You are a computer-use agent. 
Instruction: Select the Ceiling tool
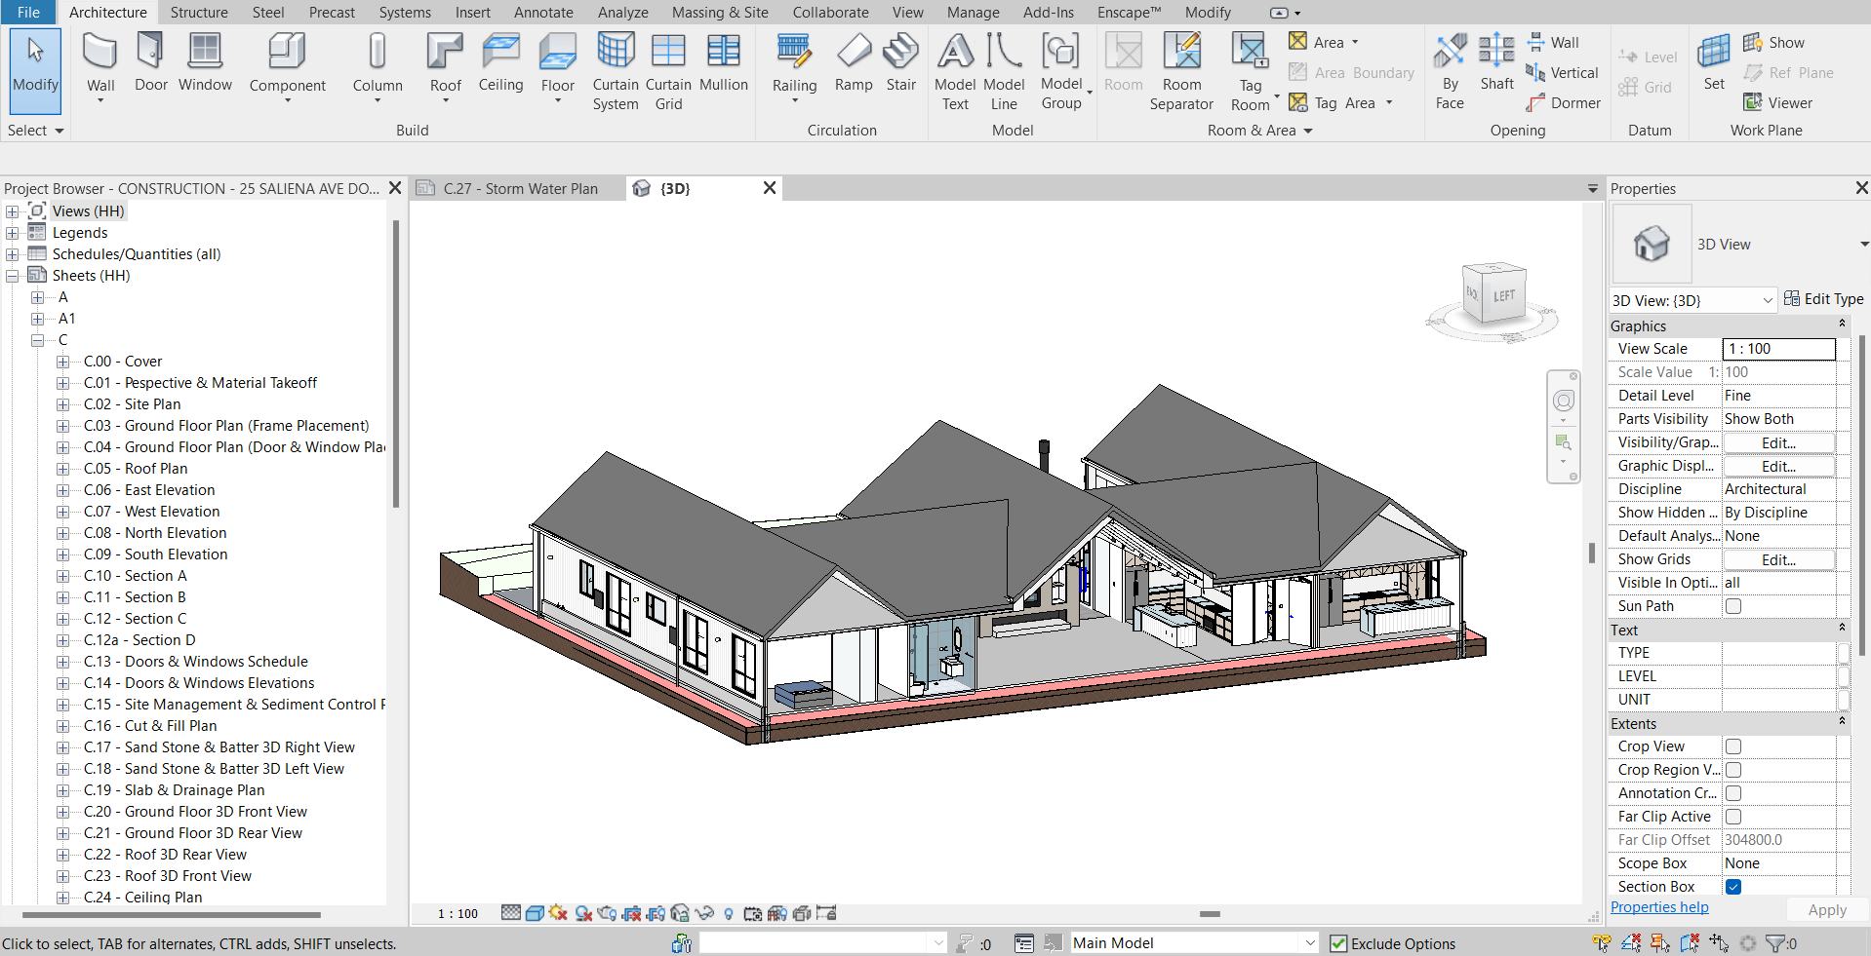[x=500, y=62]
